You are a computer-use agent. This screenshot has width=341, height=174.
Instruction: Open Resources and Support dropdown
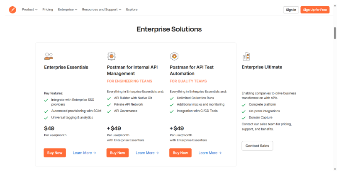point(102,10)
